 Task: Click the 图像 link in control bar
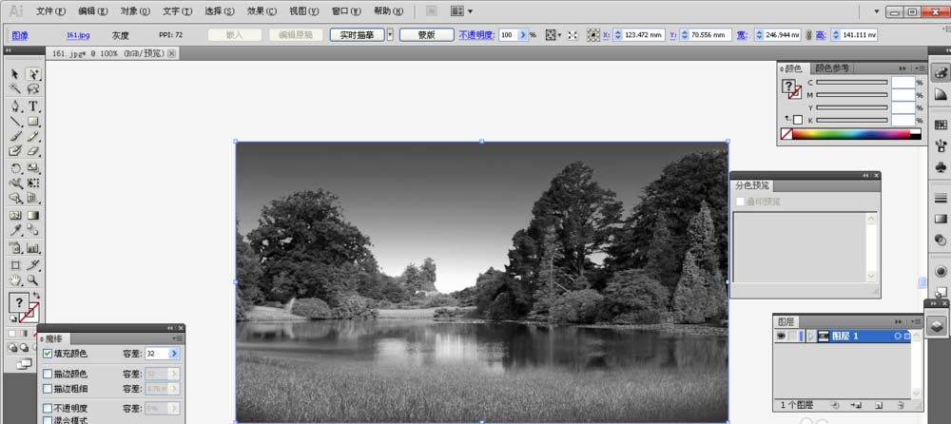coord(20,35)
